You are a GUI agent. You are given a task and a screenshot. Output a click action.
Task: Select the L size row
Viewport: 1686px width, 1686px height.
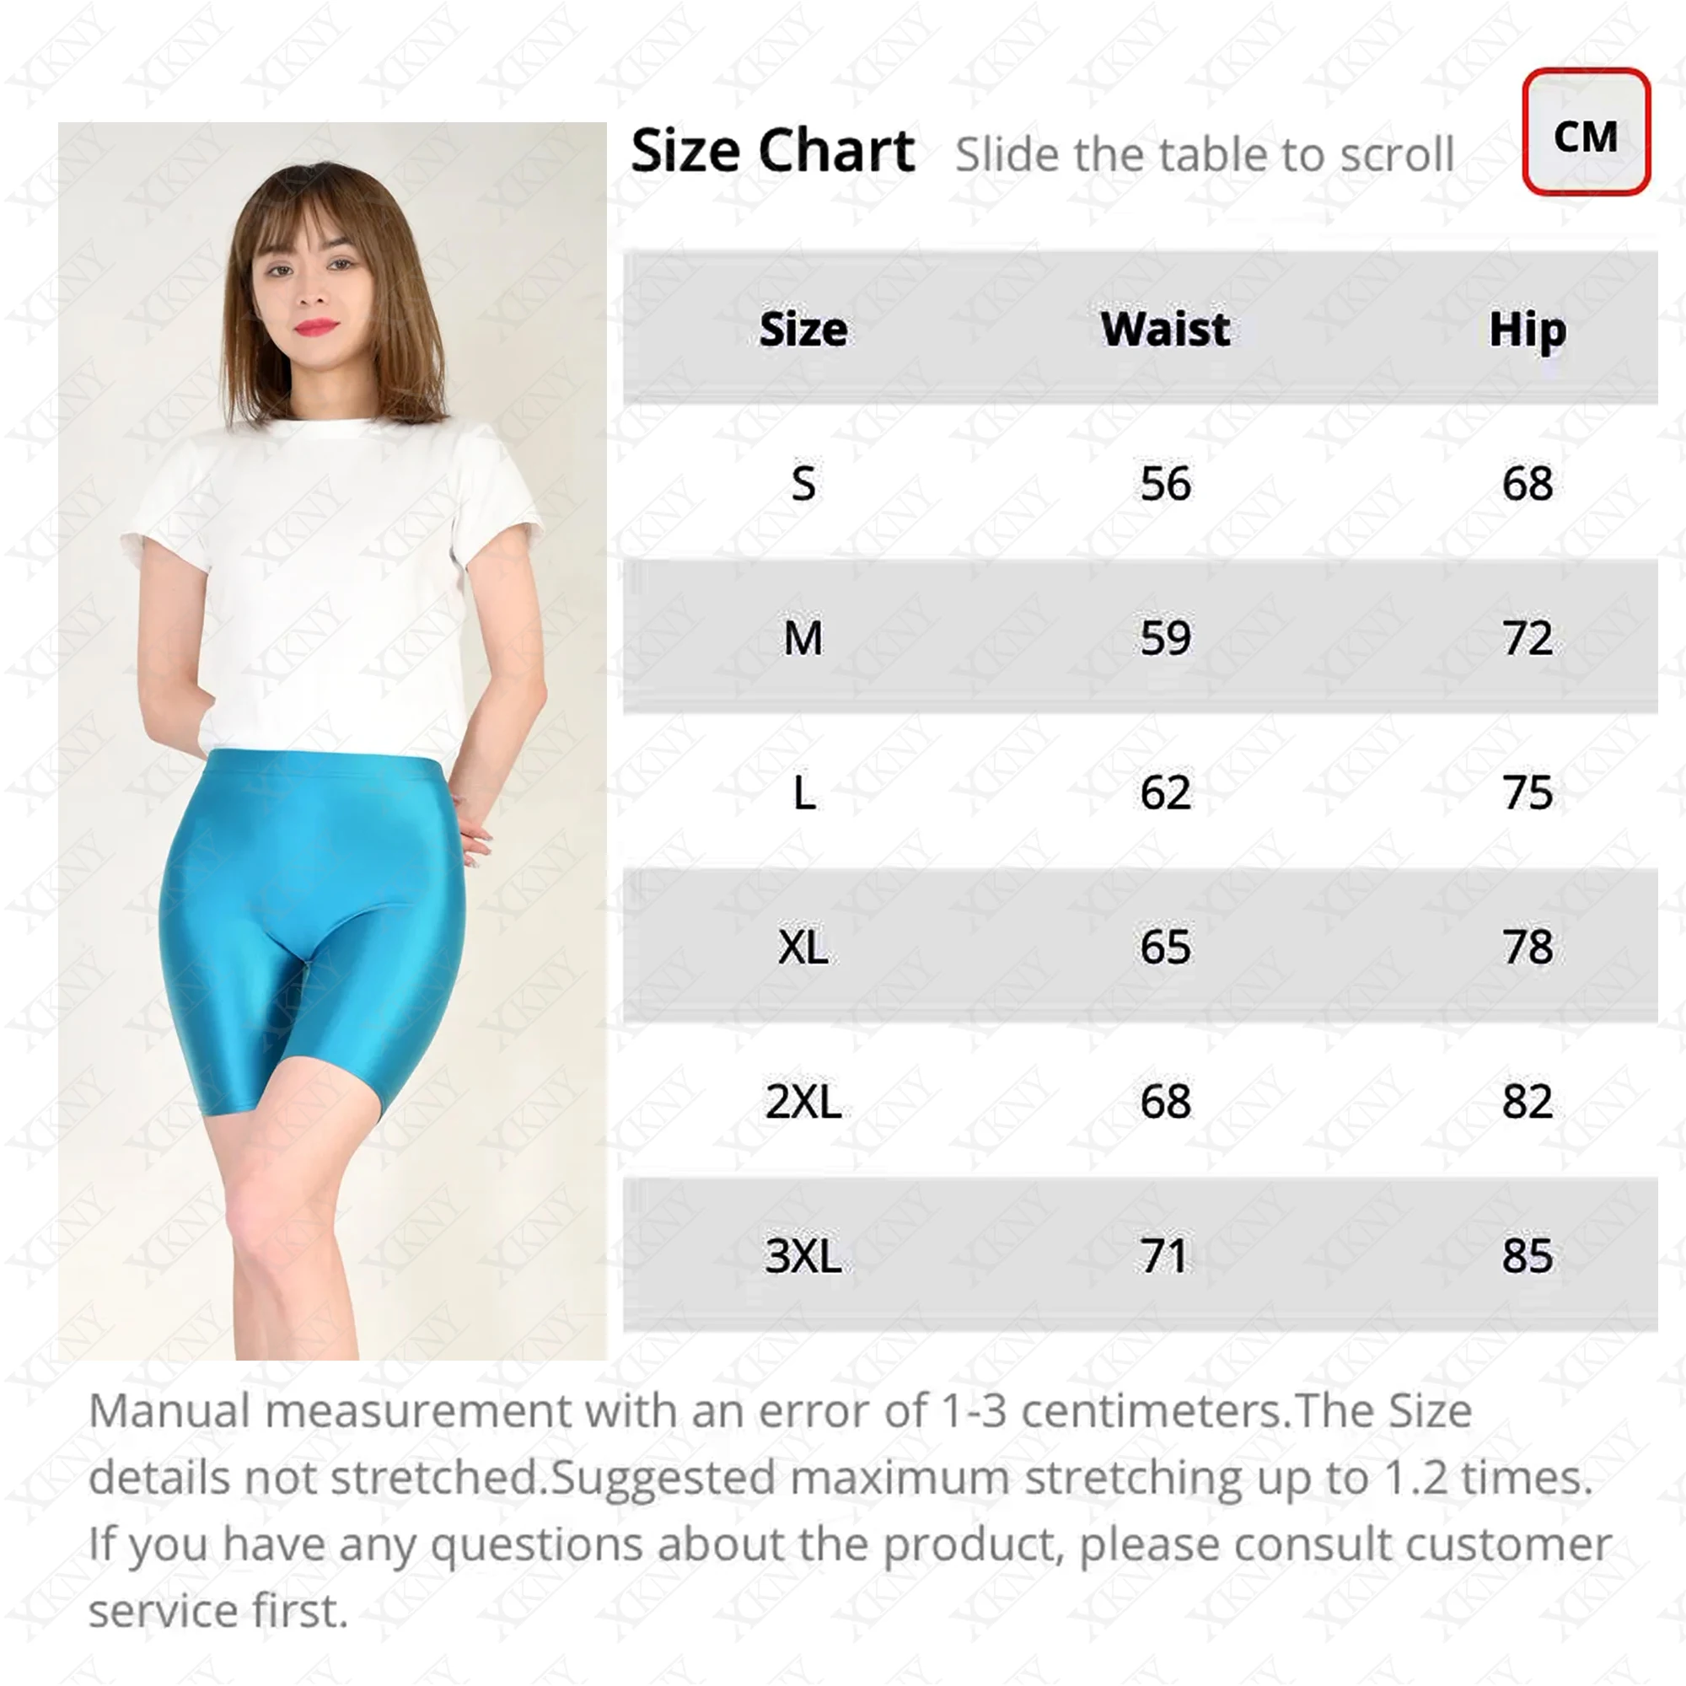point(1141,792)
